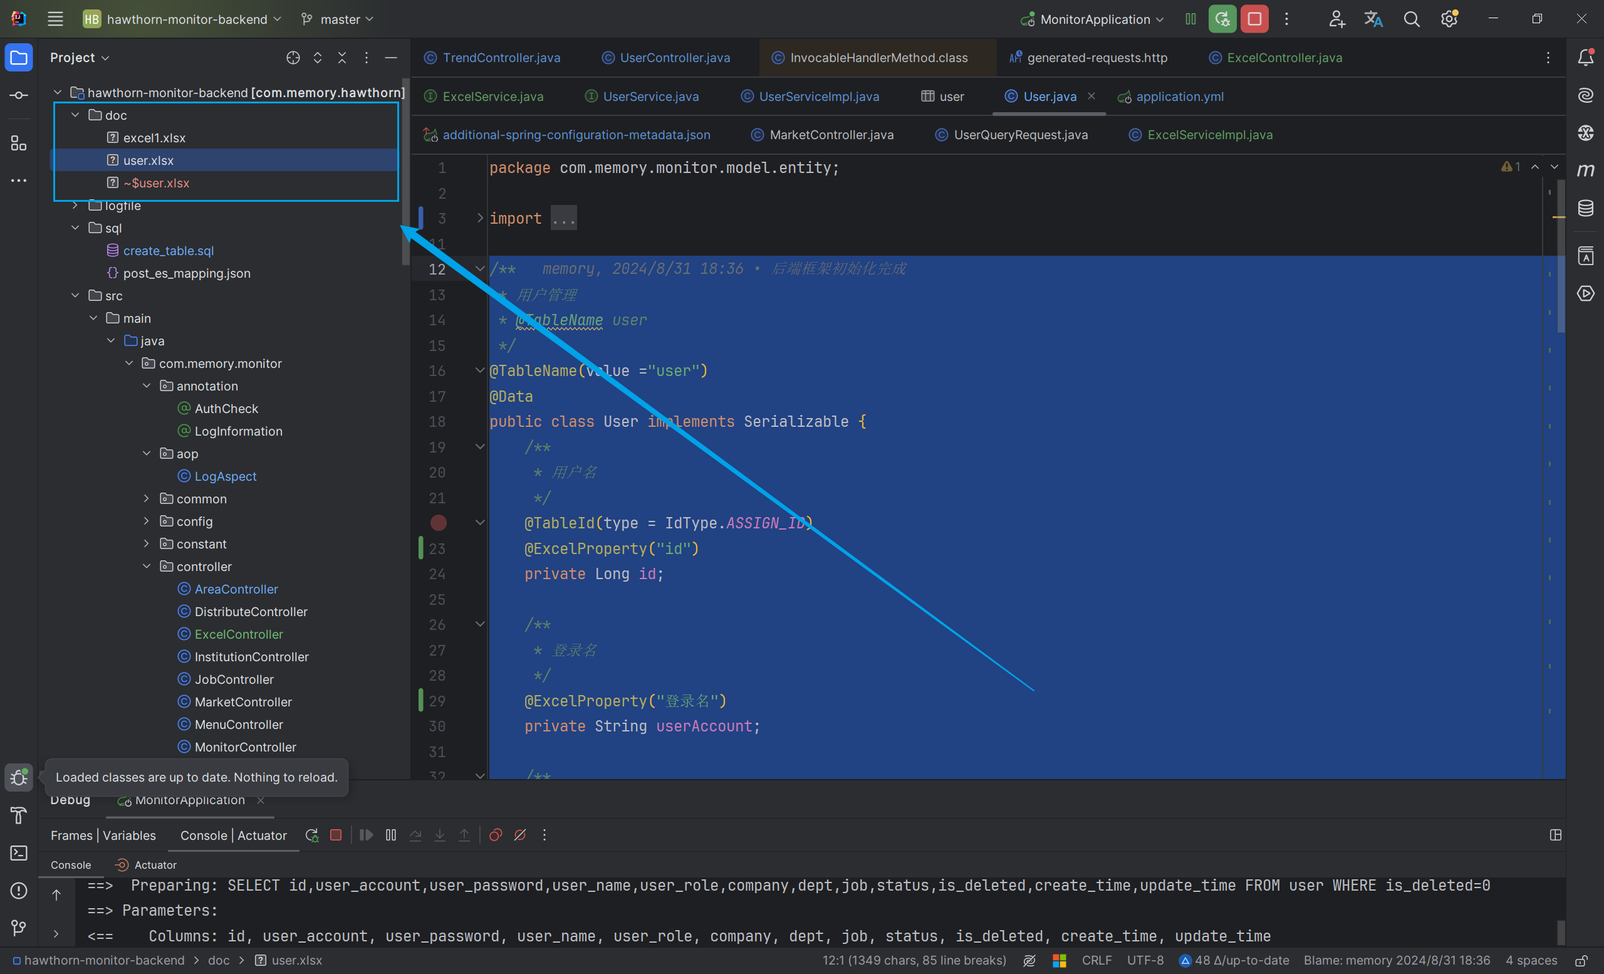
Task: Expand all in Project panel
Action: point(318,58)
